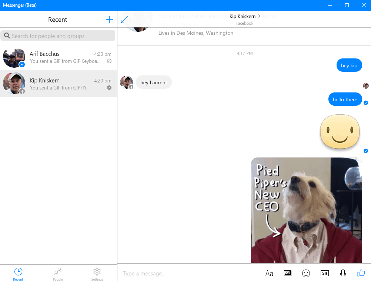This screenshot has width=371, height=281.
Task: Start a new message with plus icon
Action: coord(109,20)
